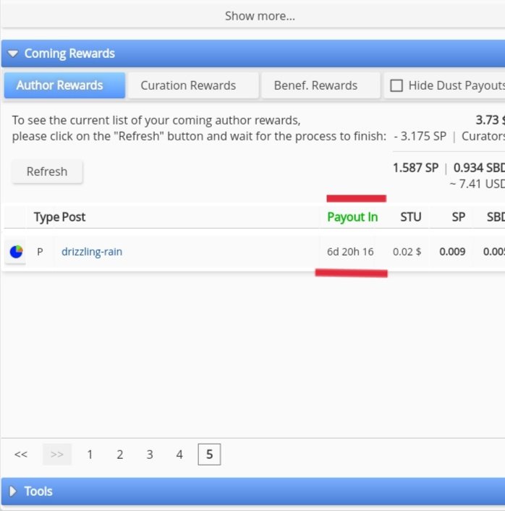The height and width of the screenshot is (511, 505).
Task: Click the P type cell in the row
Action: (x=40, y=252)
